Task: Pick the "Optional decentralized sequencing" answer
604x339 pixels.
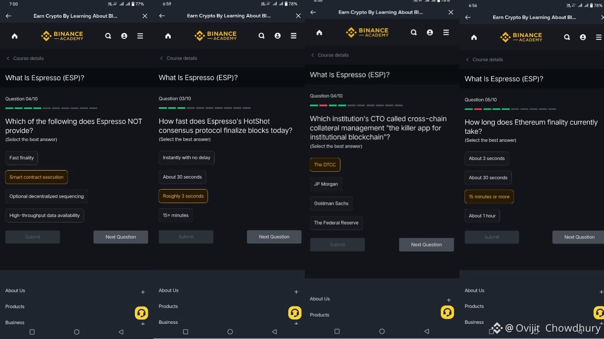Action: coord(46,196)
